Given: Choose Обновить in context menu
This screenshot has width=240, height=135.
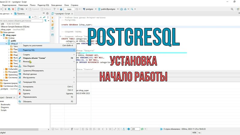Looking at the screenshot, I should pyautogui.click(x=47, y=102).
